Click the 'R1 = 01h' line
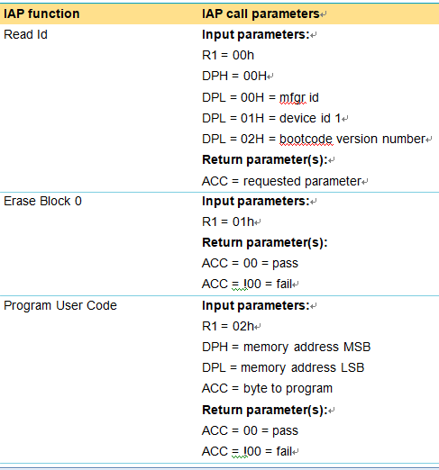 click(x=228, y=221)
